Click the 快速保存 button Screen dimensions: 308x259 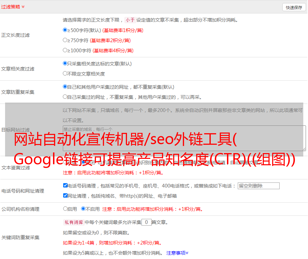tap(293, 7)
